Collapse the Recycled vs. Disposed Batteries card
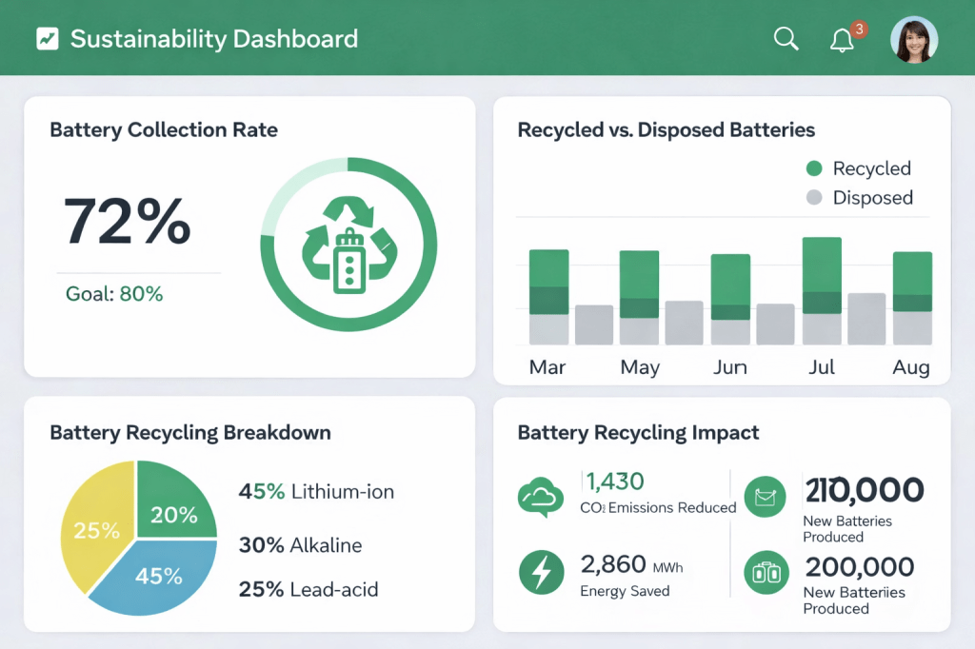This screenshot has width=975, height=649. 666,130
